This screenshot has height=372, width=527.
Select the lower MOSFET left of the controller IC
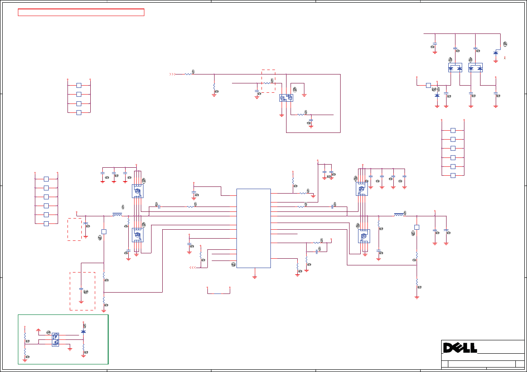click(138, 235)
